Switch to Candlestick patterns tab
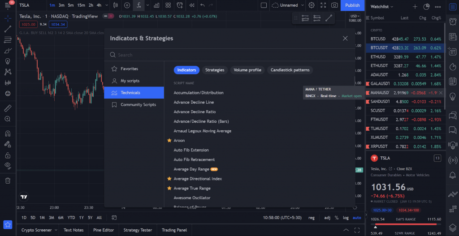 point(290,70)
